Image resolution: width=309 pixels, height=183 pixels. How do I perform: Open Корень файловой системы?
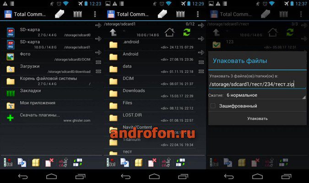click(47, 81)
